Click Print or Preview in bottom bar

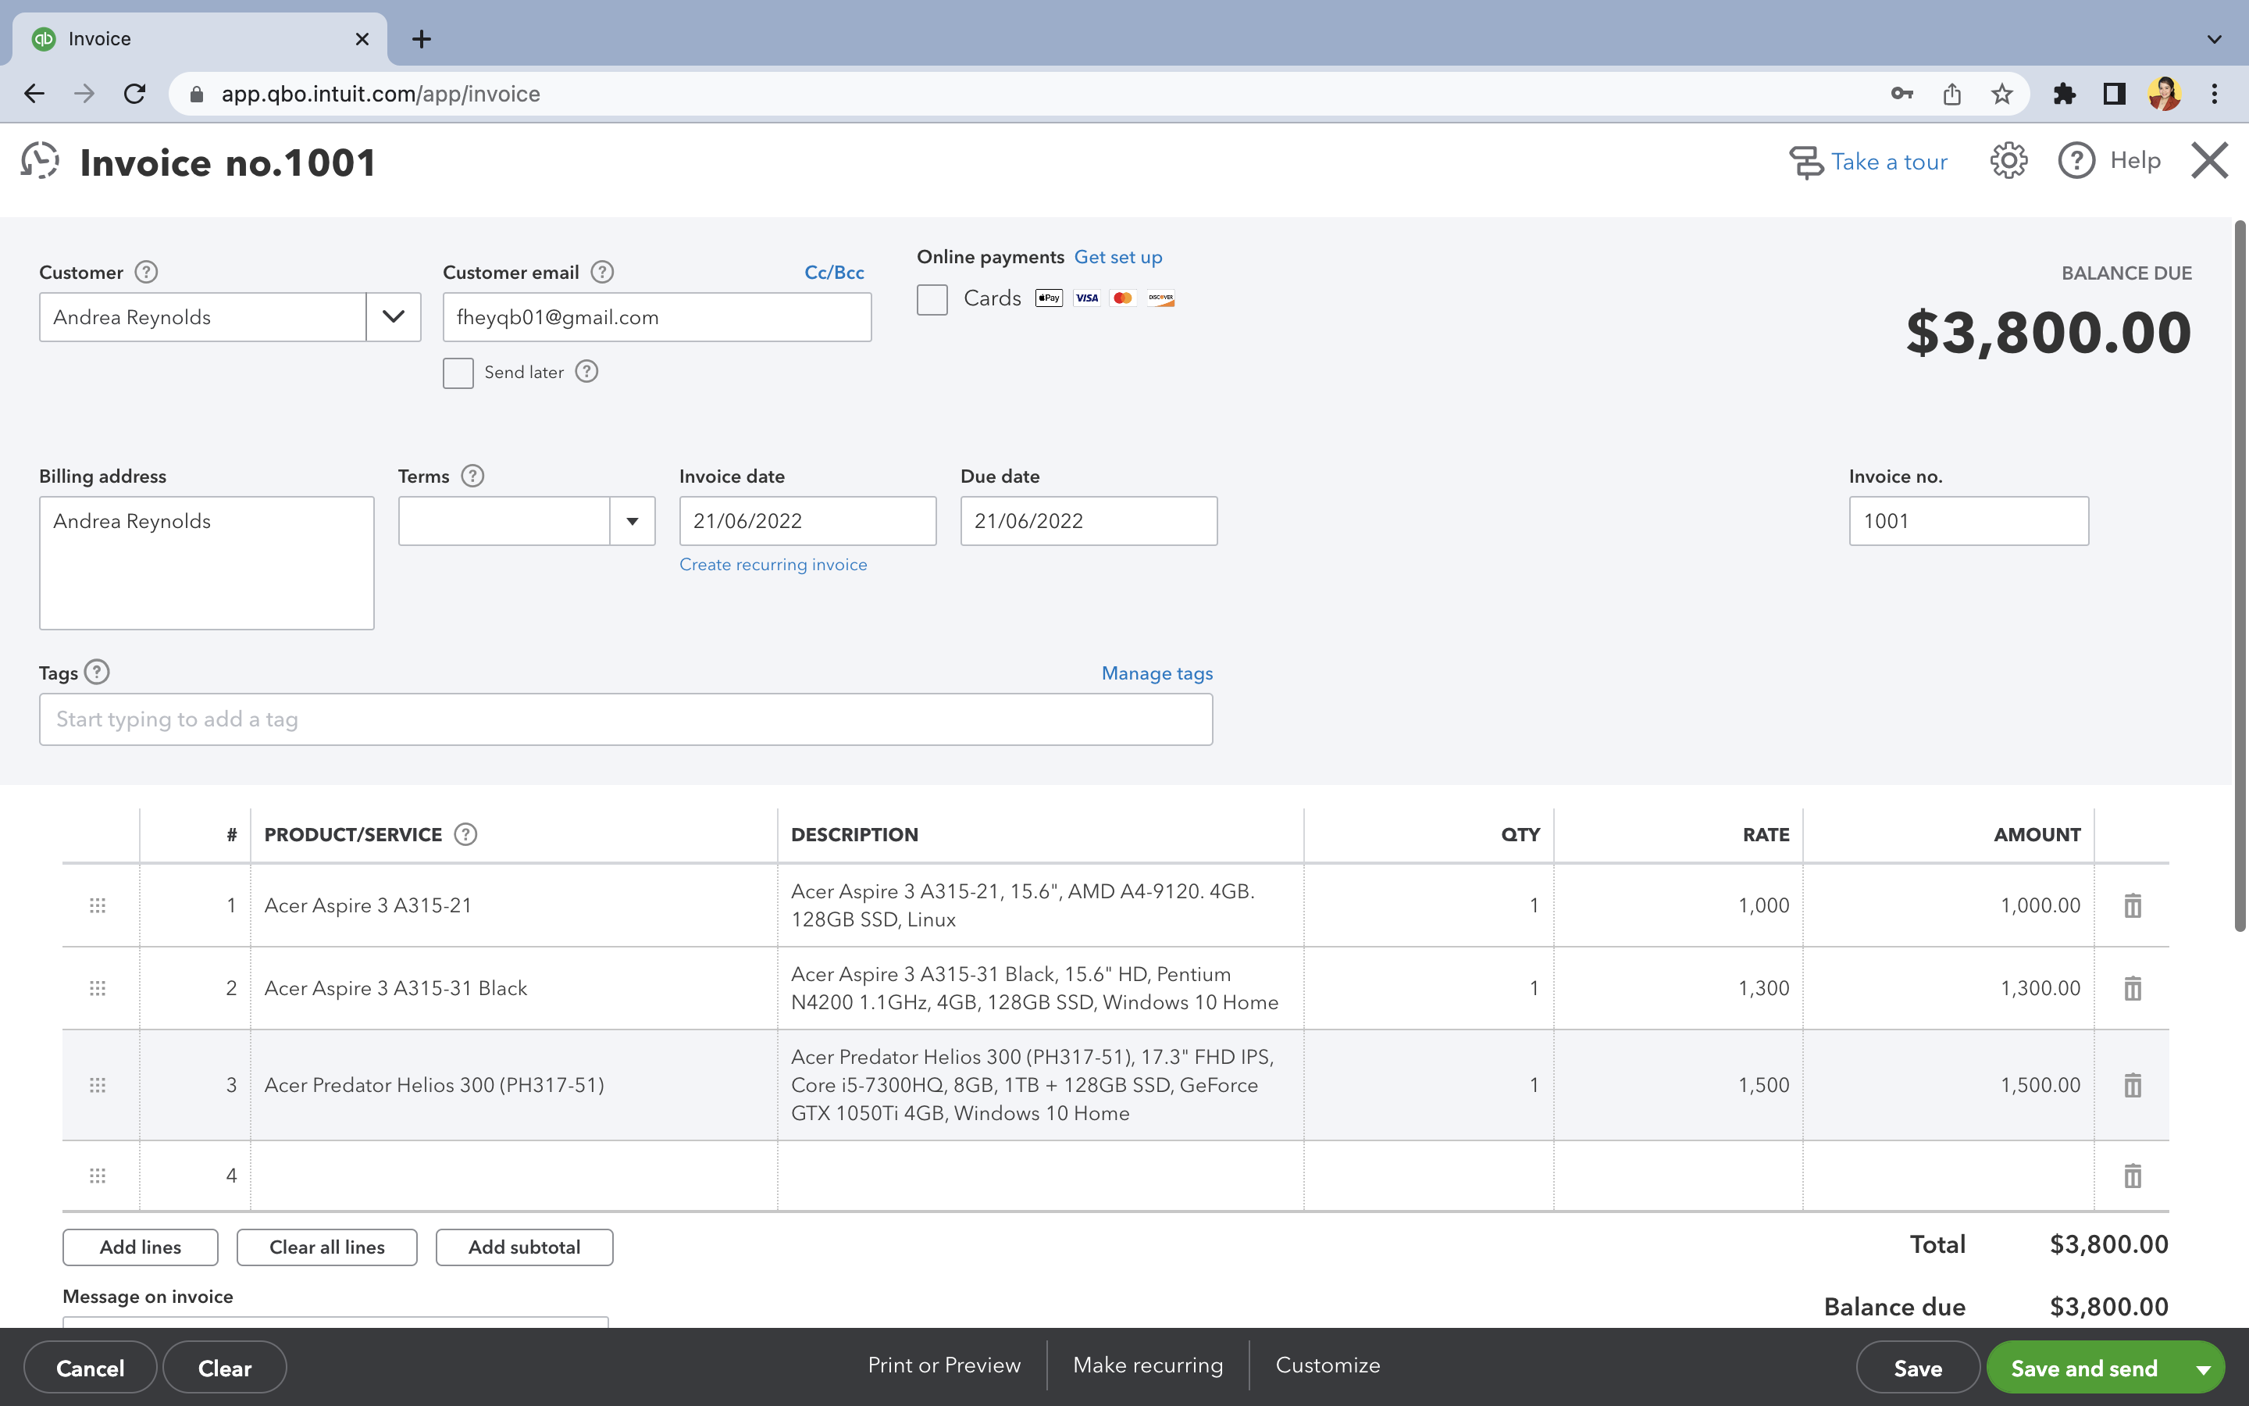pos(943,1365)
